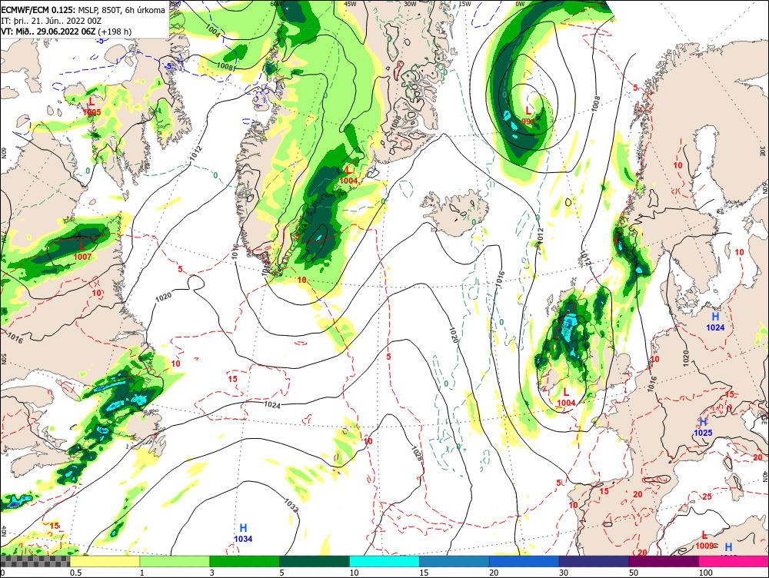This screenshot has height=578, width=769.
Task: Click the light green 1–3 mm legend swatch
Action: click(x=175, y=561)
